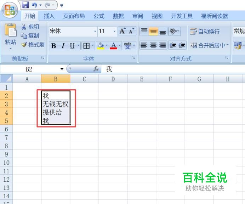245x204 pixels.
Task: Decrease indent
Action: [173, 45]
